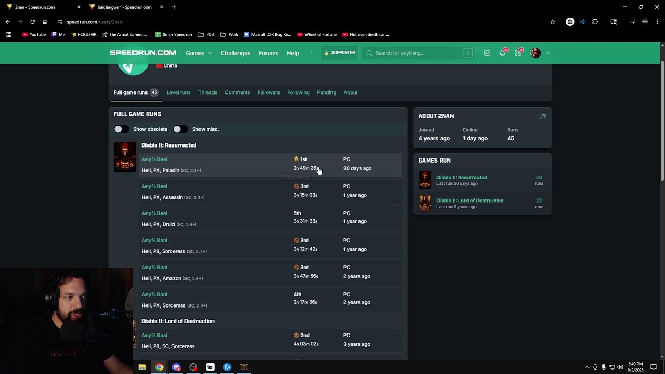Open Lord of Destruction link in Games Run
The height and width of the screenshot is (374, 665).
(470, 201)
